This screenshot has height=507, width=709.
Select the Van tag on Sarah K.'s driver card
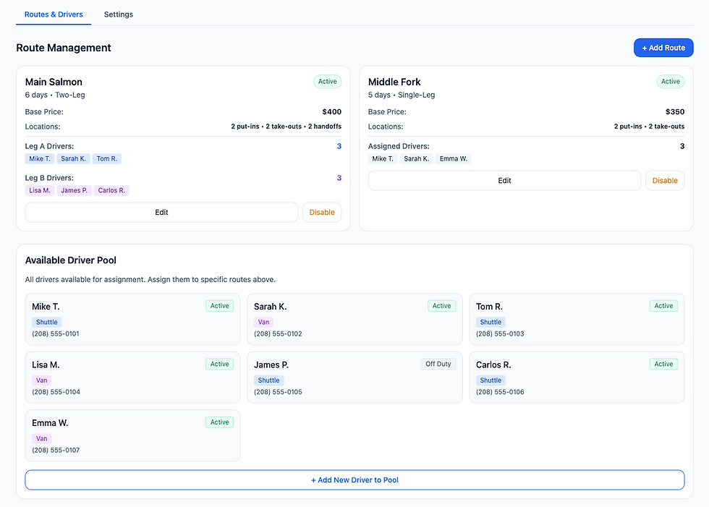263,322
